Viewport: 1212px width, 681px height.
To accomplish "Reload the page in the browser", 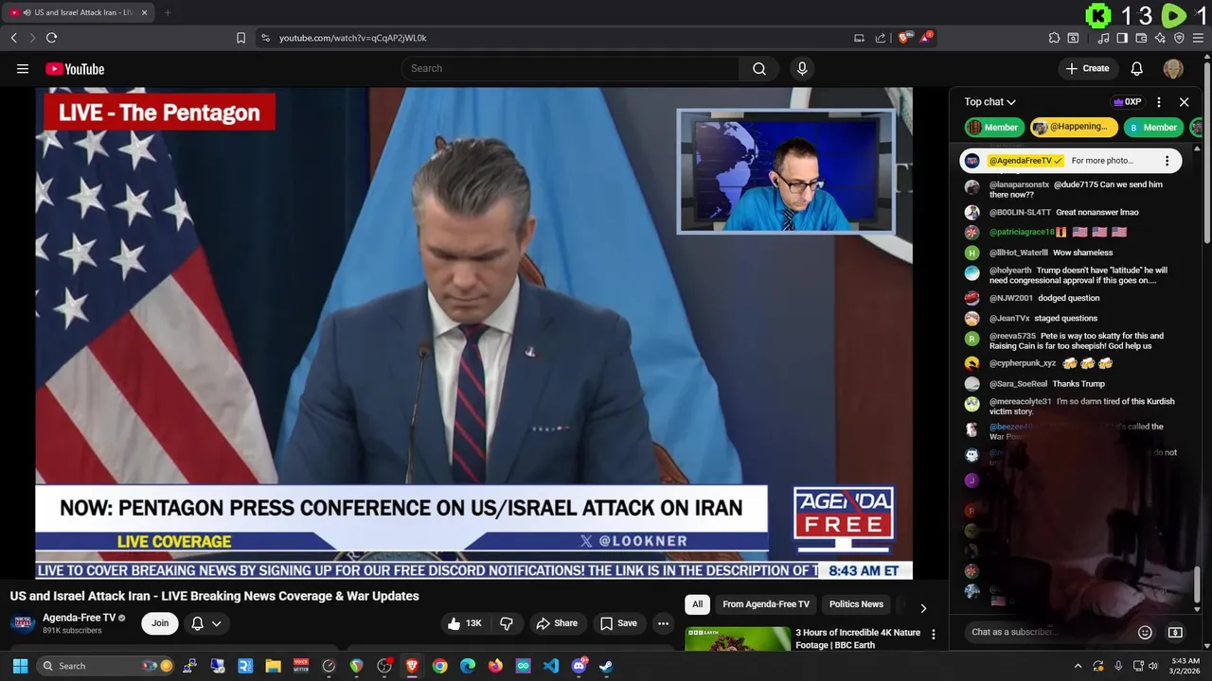I will click(51, 38).
